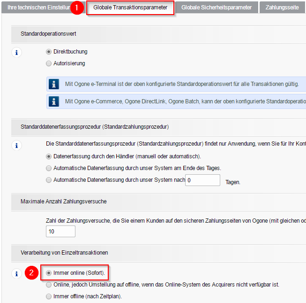The image size is (306, 303).
Task: Choose the Autorisierung option
Action: (49, 63)
